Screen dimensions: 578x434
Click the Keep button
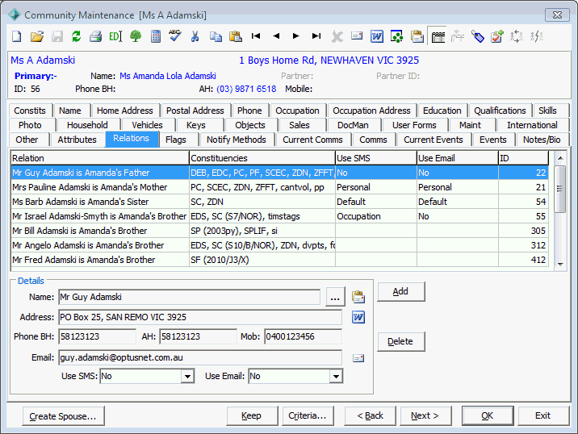click(x=252, y=416)
